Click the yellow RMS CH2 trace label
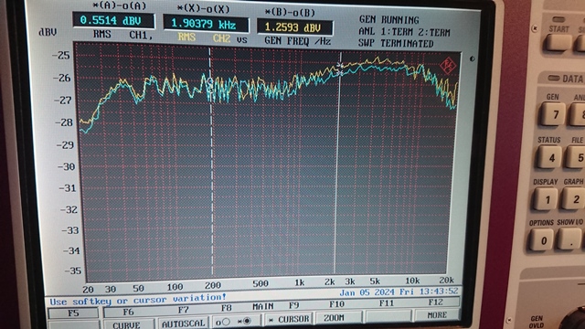The height and width of the screenshot is (329, 585). click(x=204, y=37)
